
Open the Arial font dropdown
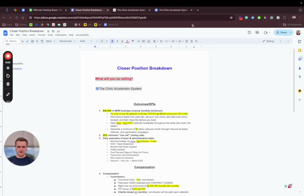click(x=86, y=41)
